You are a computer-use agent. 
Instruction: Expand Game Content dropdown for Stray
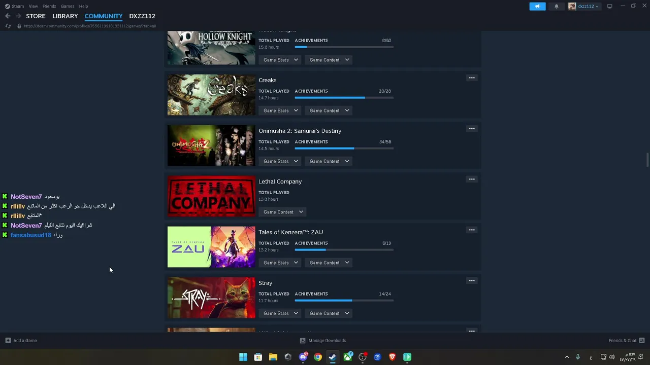point(330,313)
